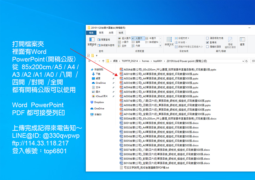Open the 檔案 file menu tab
This screenshot has width=255, height=180.
click(91, 33)
